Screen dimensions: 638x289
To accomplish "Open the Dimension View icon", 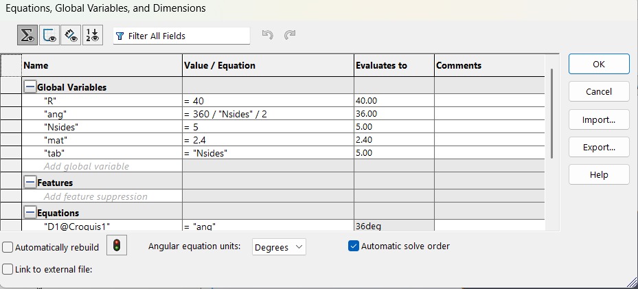I will [71, 36].
